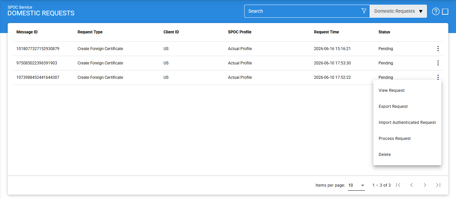Go to next page arrow
This screenshot has height=199, width=456.
[x=425, y=185]
